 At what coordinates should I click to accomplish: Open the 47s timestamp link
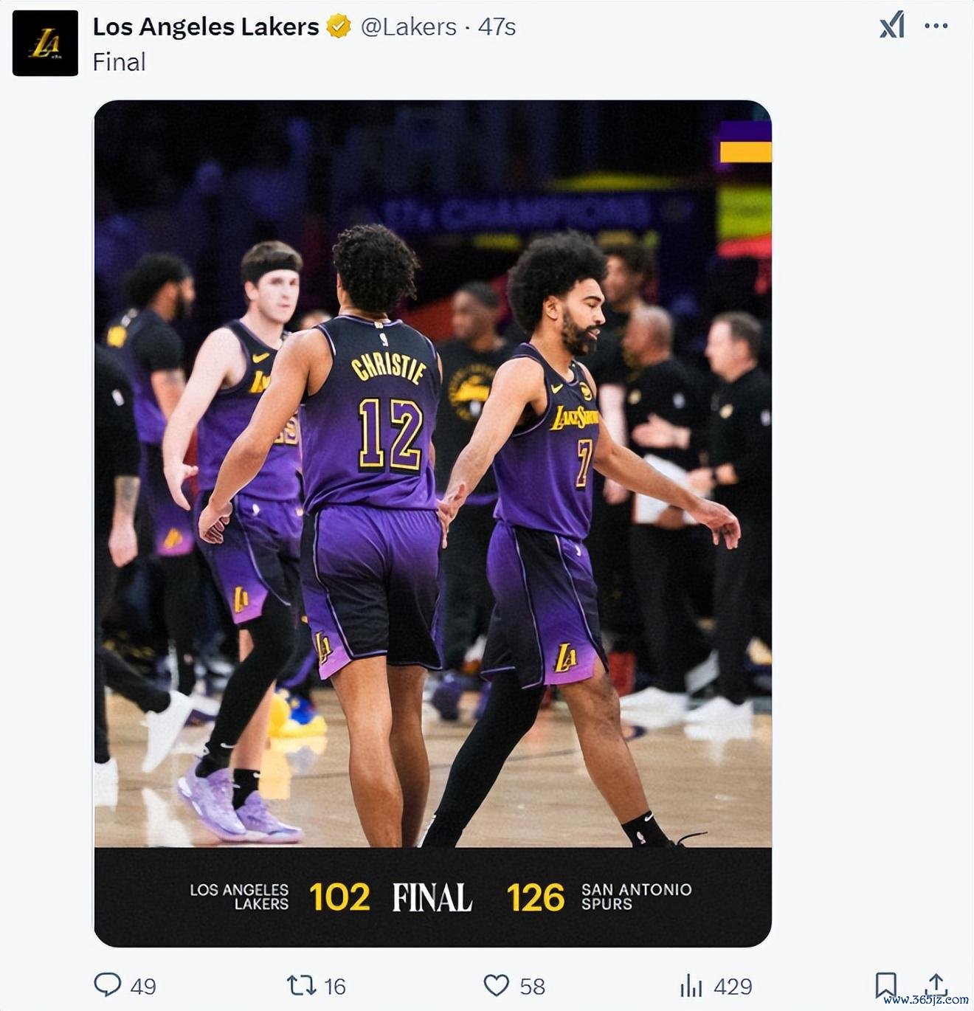point(497,27)
